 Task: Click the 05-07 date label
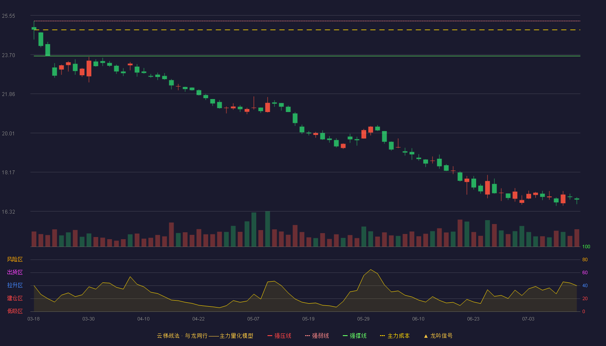tap(253, 319)
